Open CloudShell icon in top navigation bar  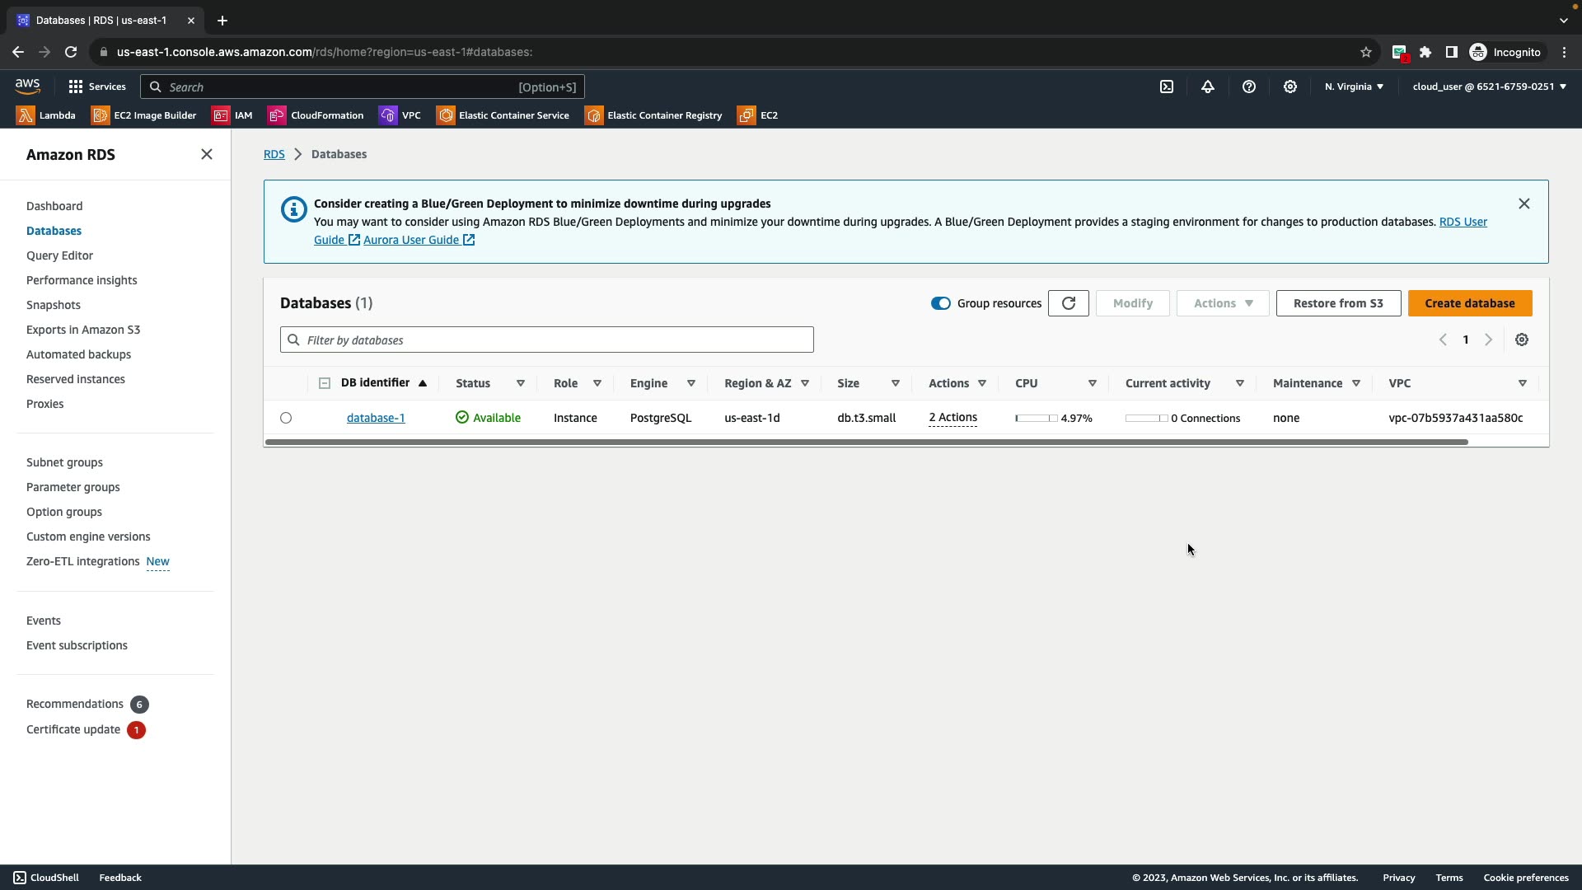[1167, 87]
